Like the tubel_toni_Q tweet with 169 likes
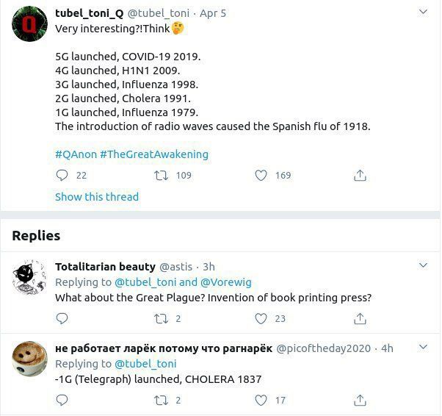 [x=261, y=175]
